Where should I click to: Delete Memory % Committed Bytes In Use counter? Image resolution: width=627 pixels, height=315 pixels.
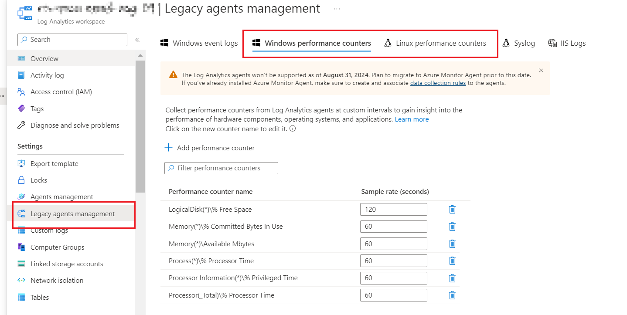[x=452, y=227]
